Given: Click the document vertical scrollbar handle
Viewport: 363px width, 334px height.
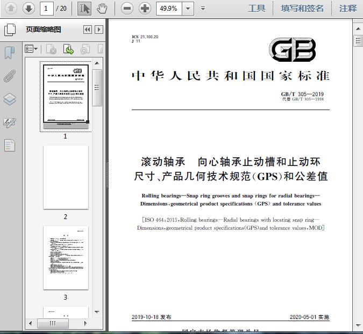Looking at the screenshot, I should click(358, 41).
